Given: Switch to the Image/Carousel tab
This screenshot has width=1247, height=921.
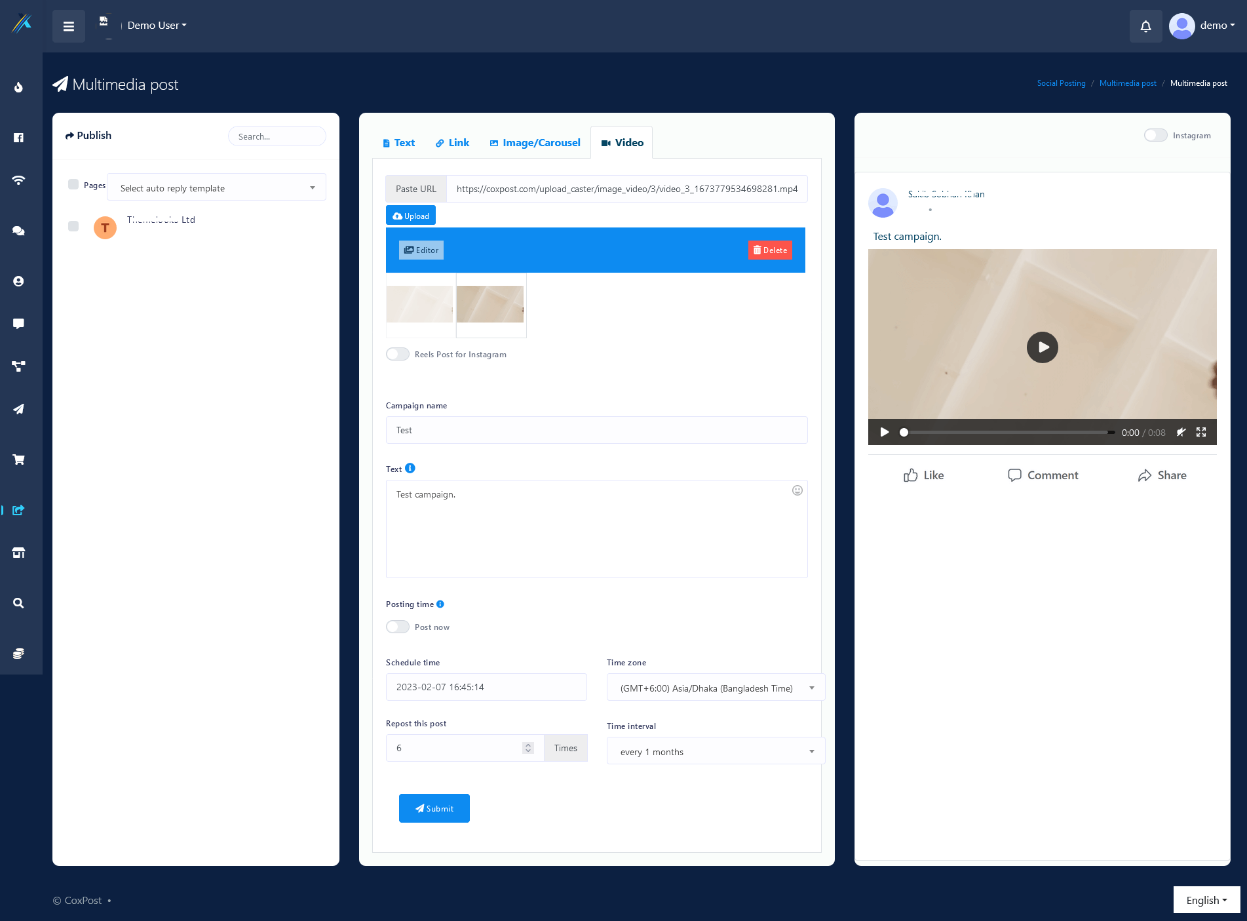Looking at the screenshot, I should (535, 143).
